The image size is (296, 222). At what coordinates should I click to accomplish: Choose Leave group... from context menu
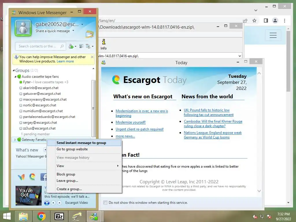(84, 181)
